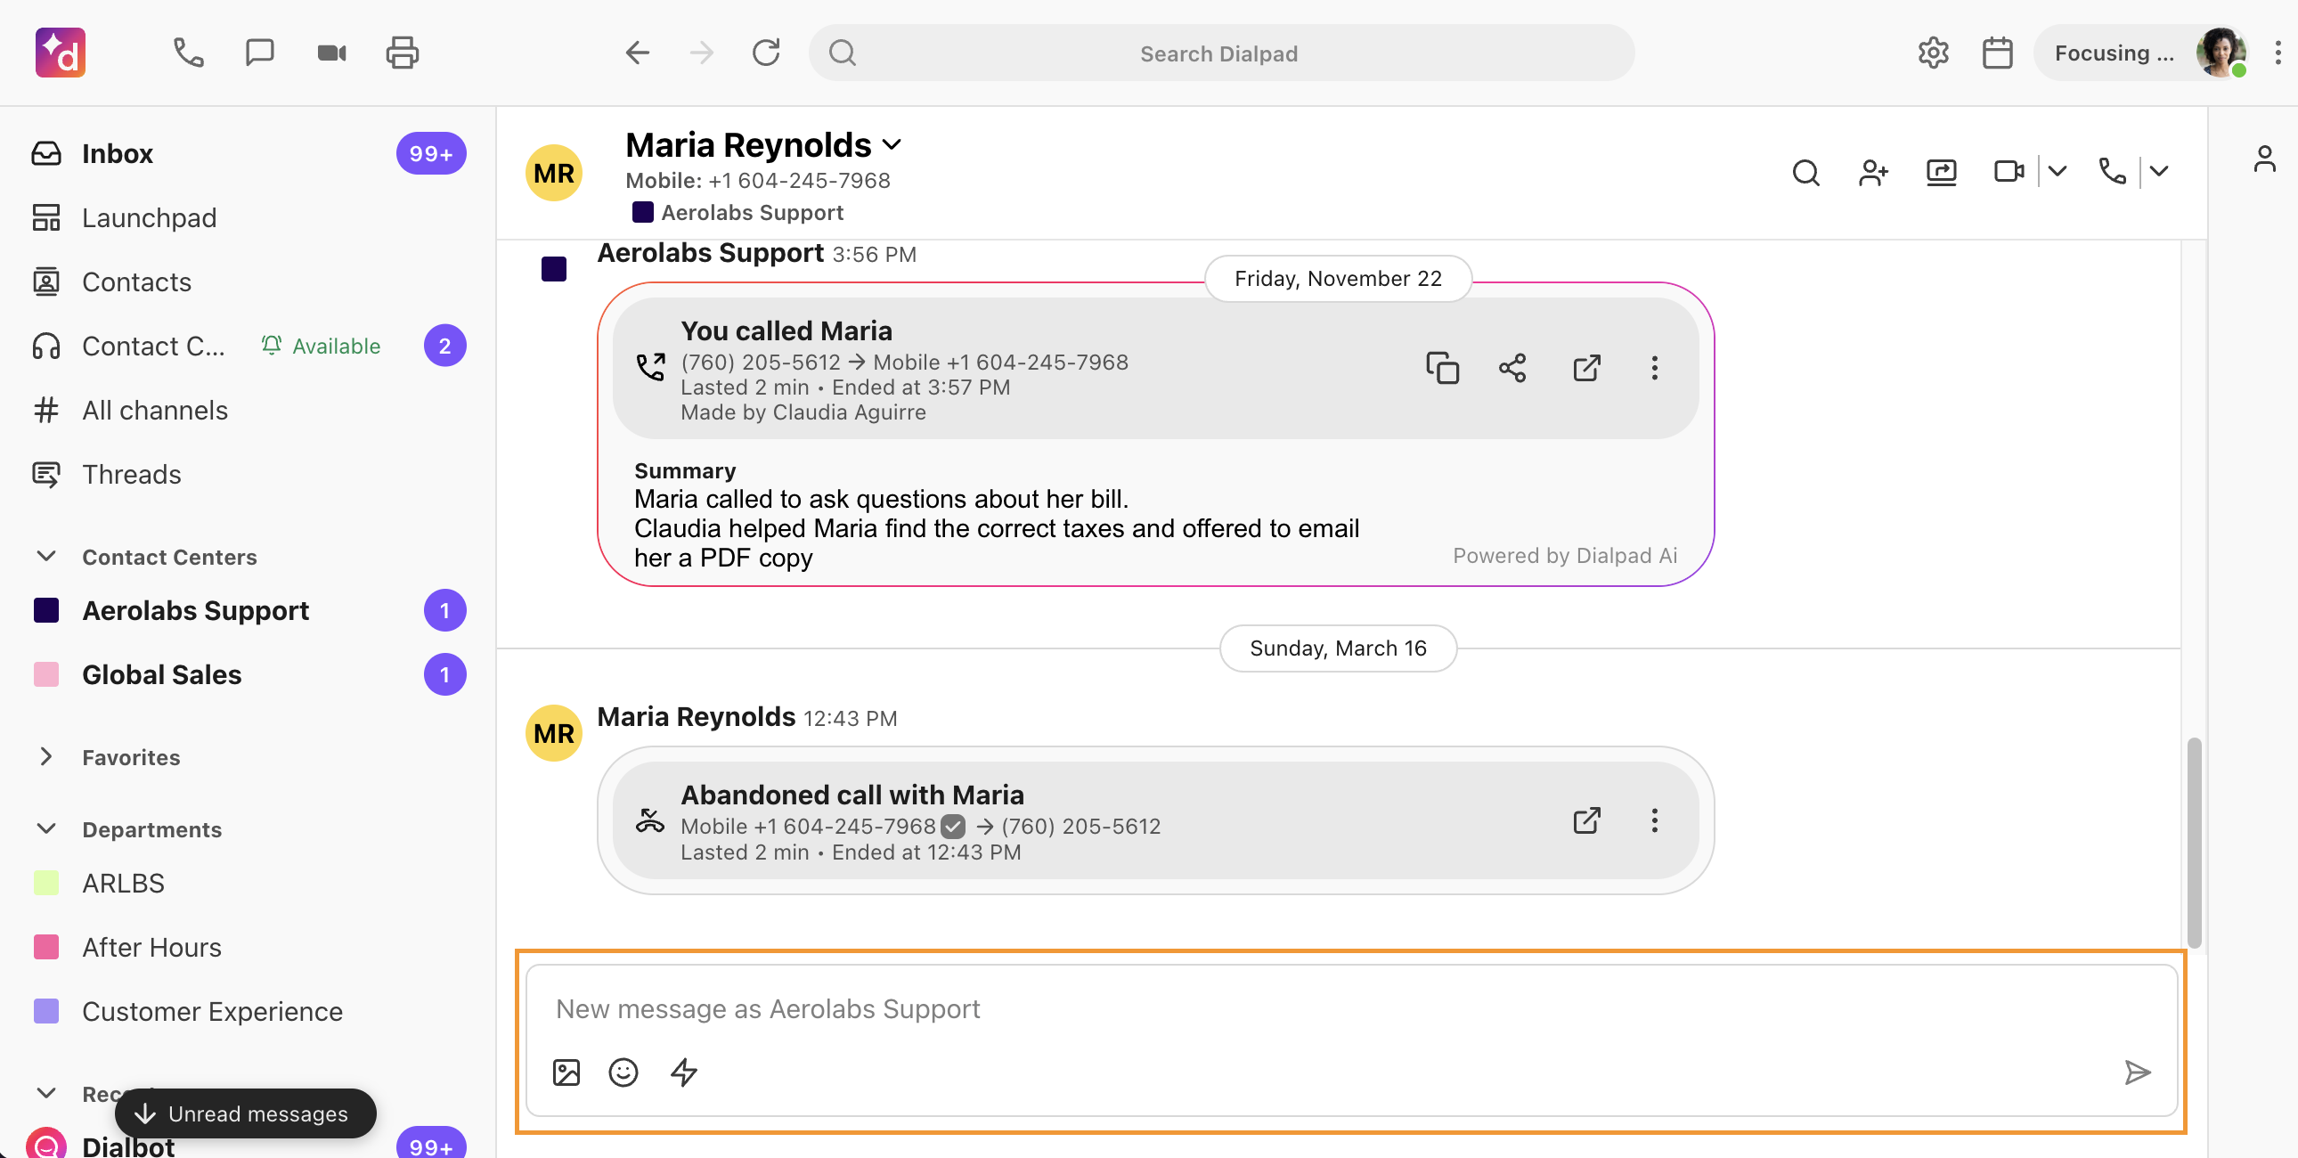Call Maria Reynolds using the phone icon
Viewport: 2298px width, 1158px height.
(x=2113, y=171)
